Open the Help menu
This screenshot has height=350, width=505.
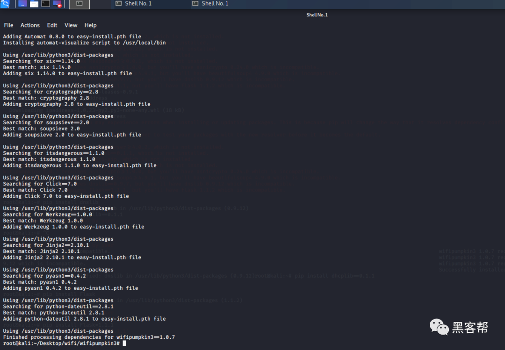[90, 25]
